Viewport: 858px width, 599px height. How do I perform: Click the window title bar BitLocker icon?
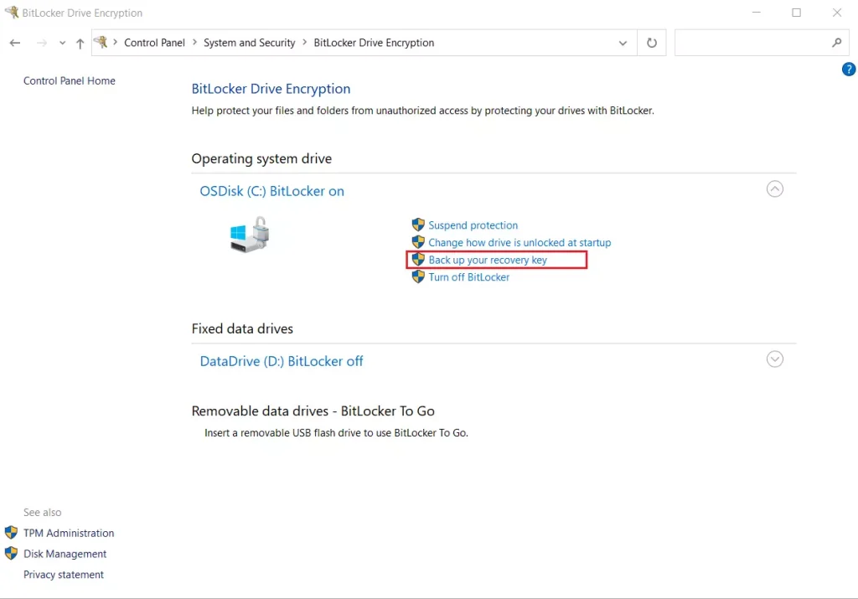(x=12, y=12)
